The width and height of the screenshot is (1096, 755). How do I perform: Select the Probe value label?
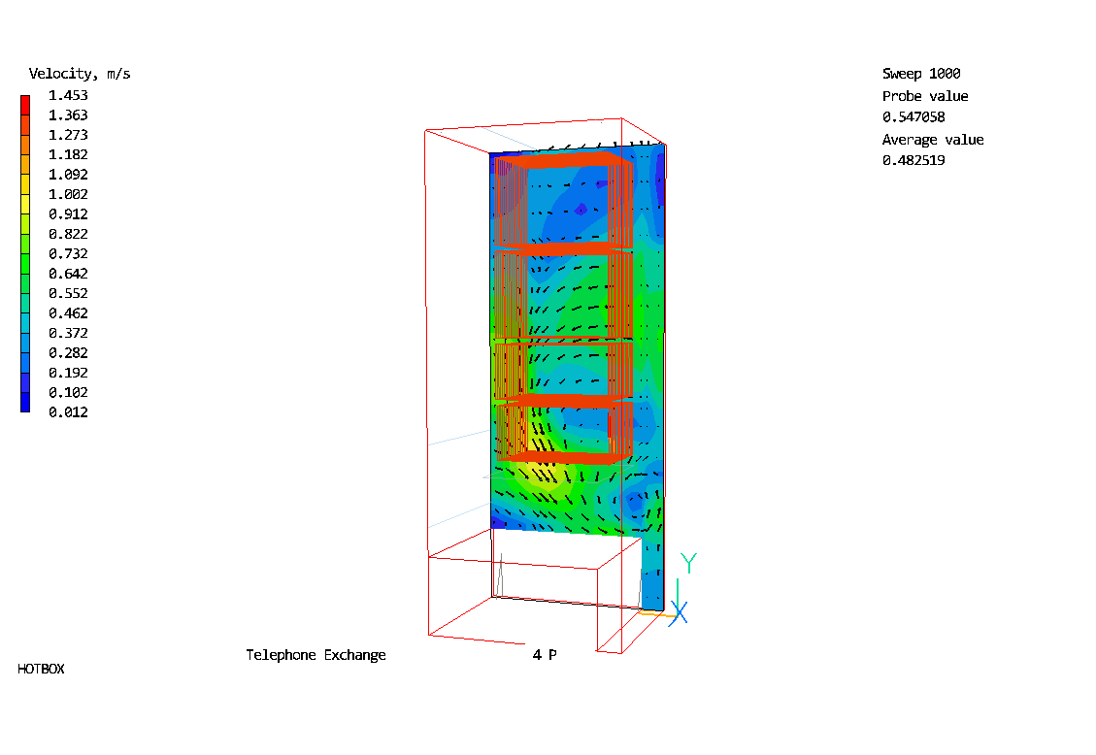924,96
